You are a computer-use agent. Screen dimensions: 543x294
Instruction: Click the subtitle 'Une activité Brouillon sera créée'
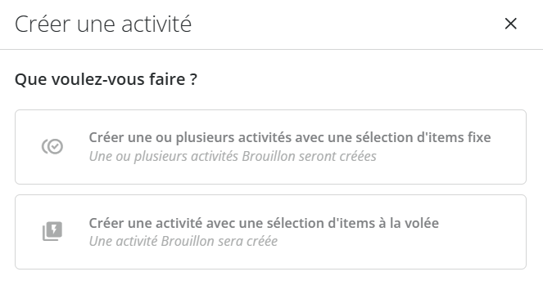[183, 241]
